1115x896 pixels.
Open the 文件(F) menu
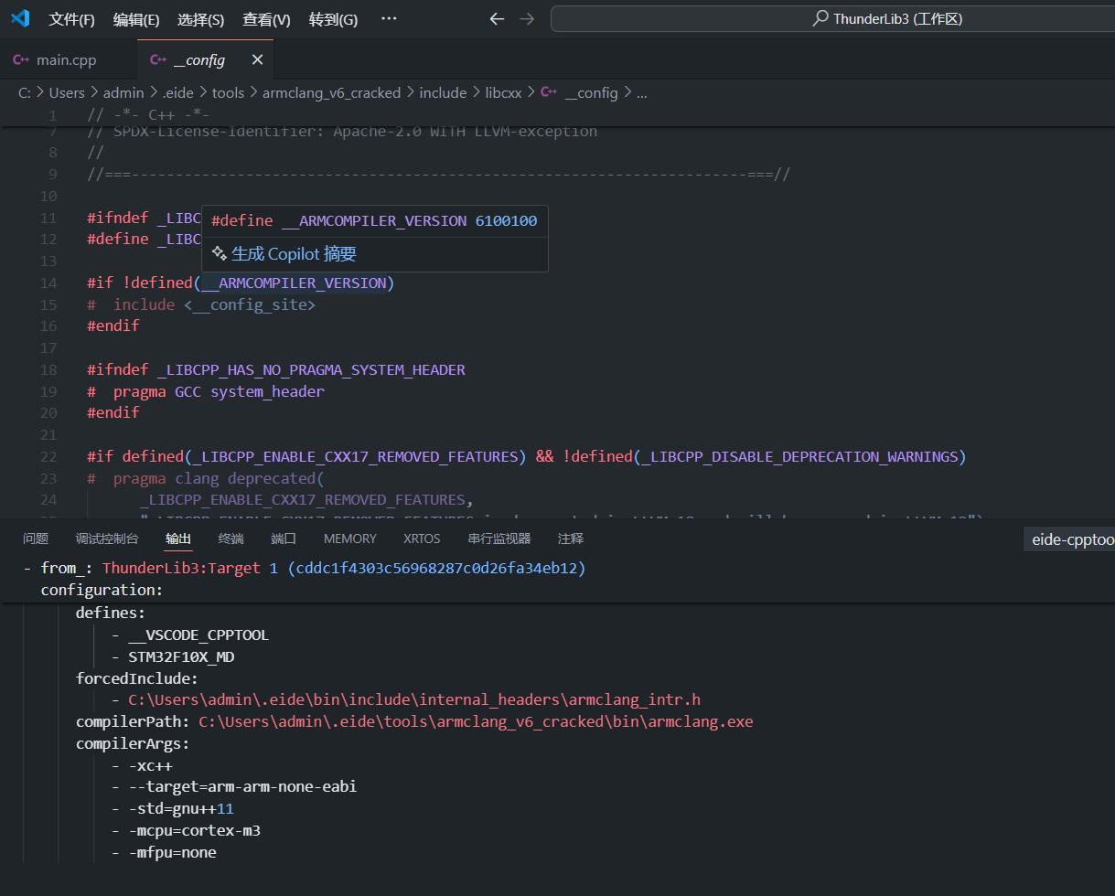point(71,19)
